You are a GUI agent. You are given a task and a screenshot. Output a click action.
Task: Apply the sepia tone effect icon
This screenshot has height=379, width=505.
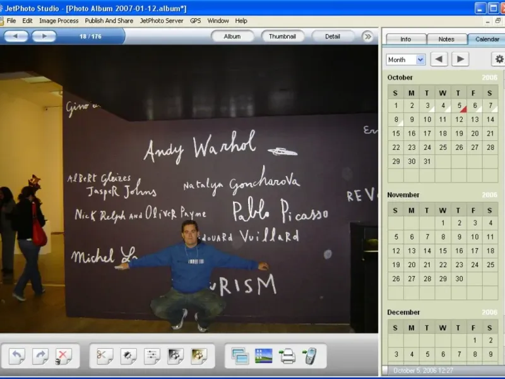(x=199, y=356)
